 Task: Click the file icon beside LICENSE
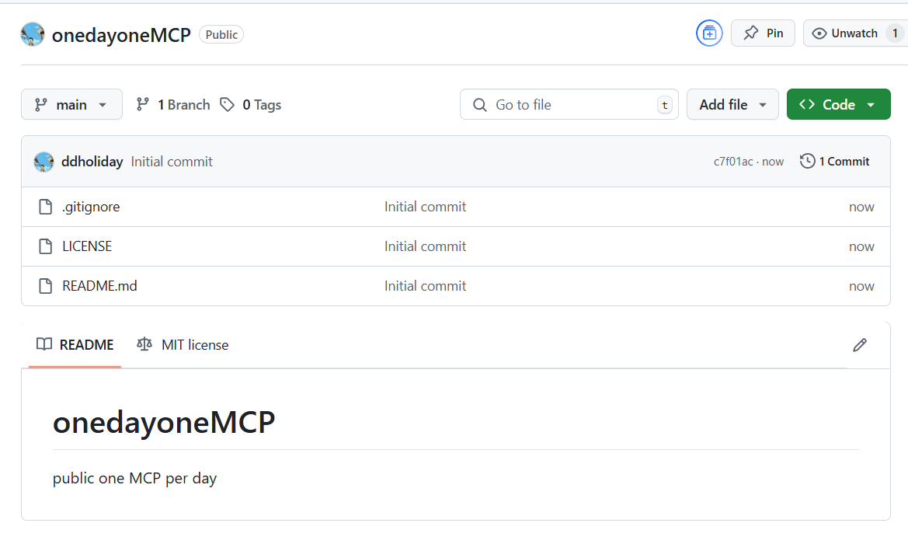pos(45,246)
